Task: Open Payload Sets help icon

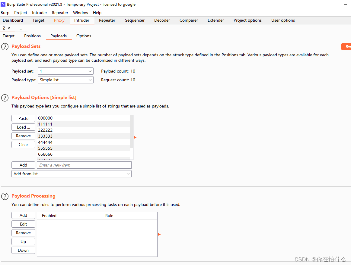Action: coord(5,47)
